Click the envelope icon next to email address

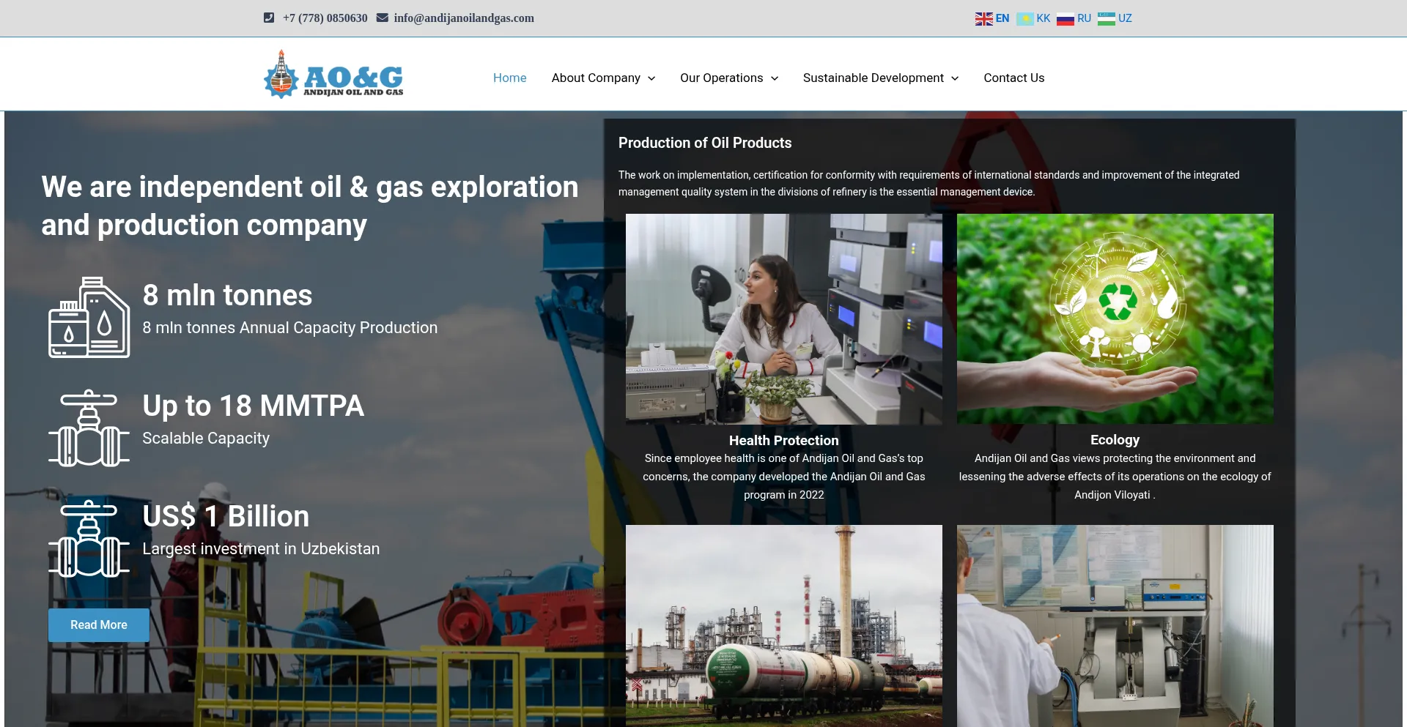pos(382,18)
